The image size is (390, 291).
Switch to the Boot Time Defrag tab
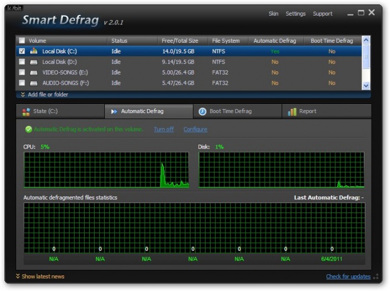237,111
